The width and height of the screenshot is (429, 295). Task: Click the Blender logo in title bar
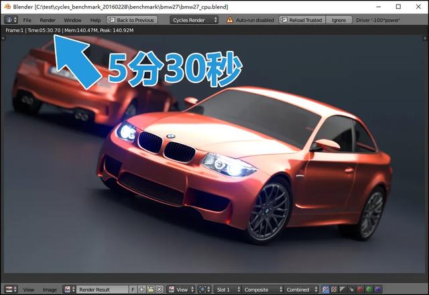tap(7, 6)
